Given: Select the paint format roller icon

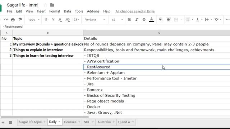Looking at the screenshot, I should [20, 19].
